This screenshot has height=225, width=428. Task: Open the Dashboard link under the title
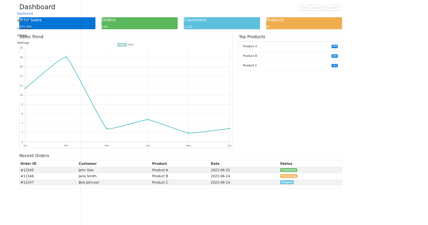(25, 14)
